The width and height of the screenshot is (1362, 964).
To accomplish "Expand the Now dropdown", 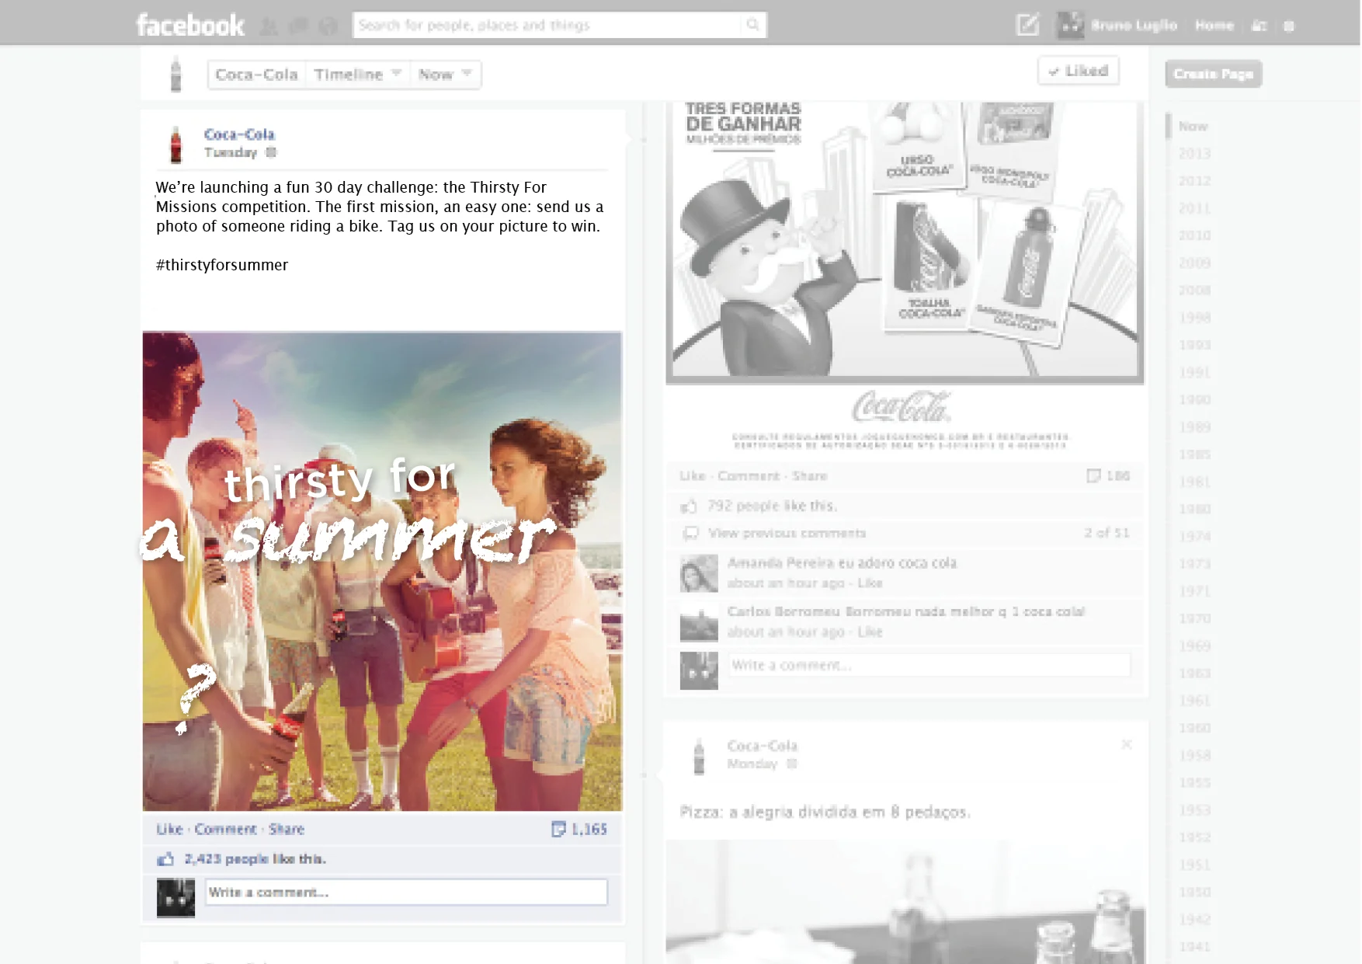I will tap(445, 75).
